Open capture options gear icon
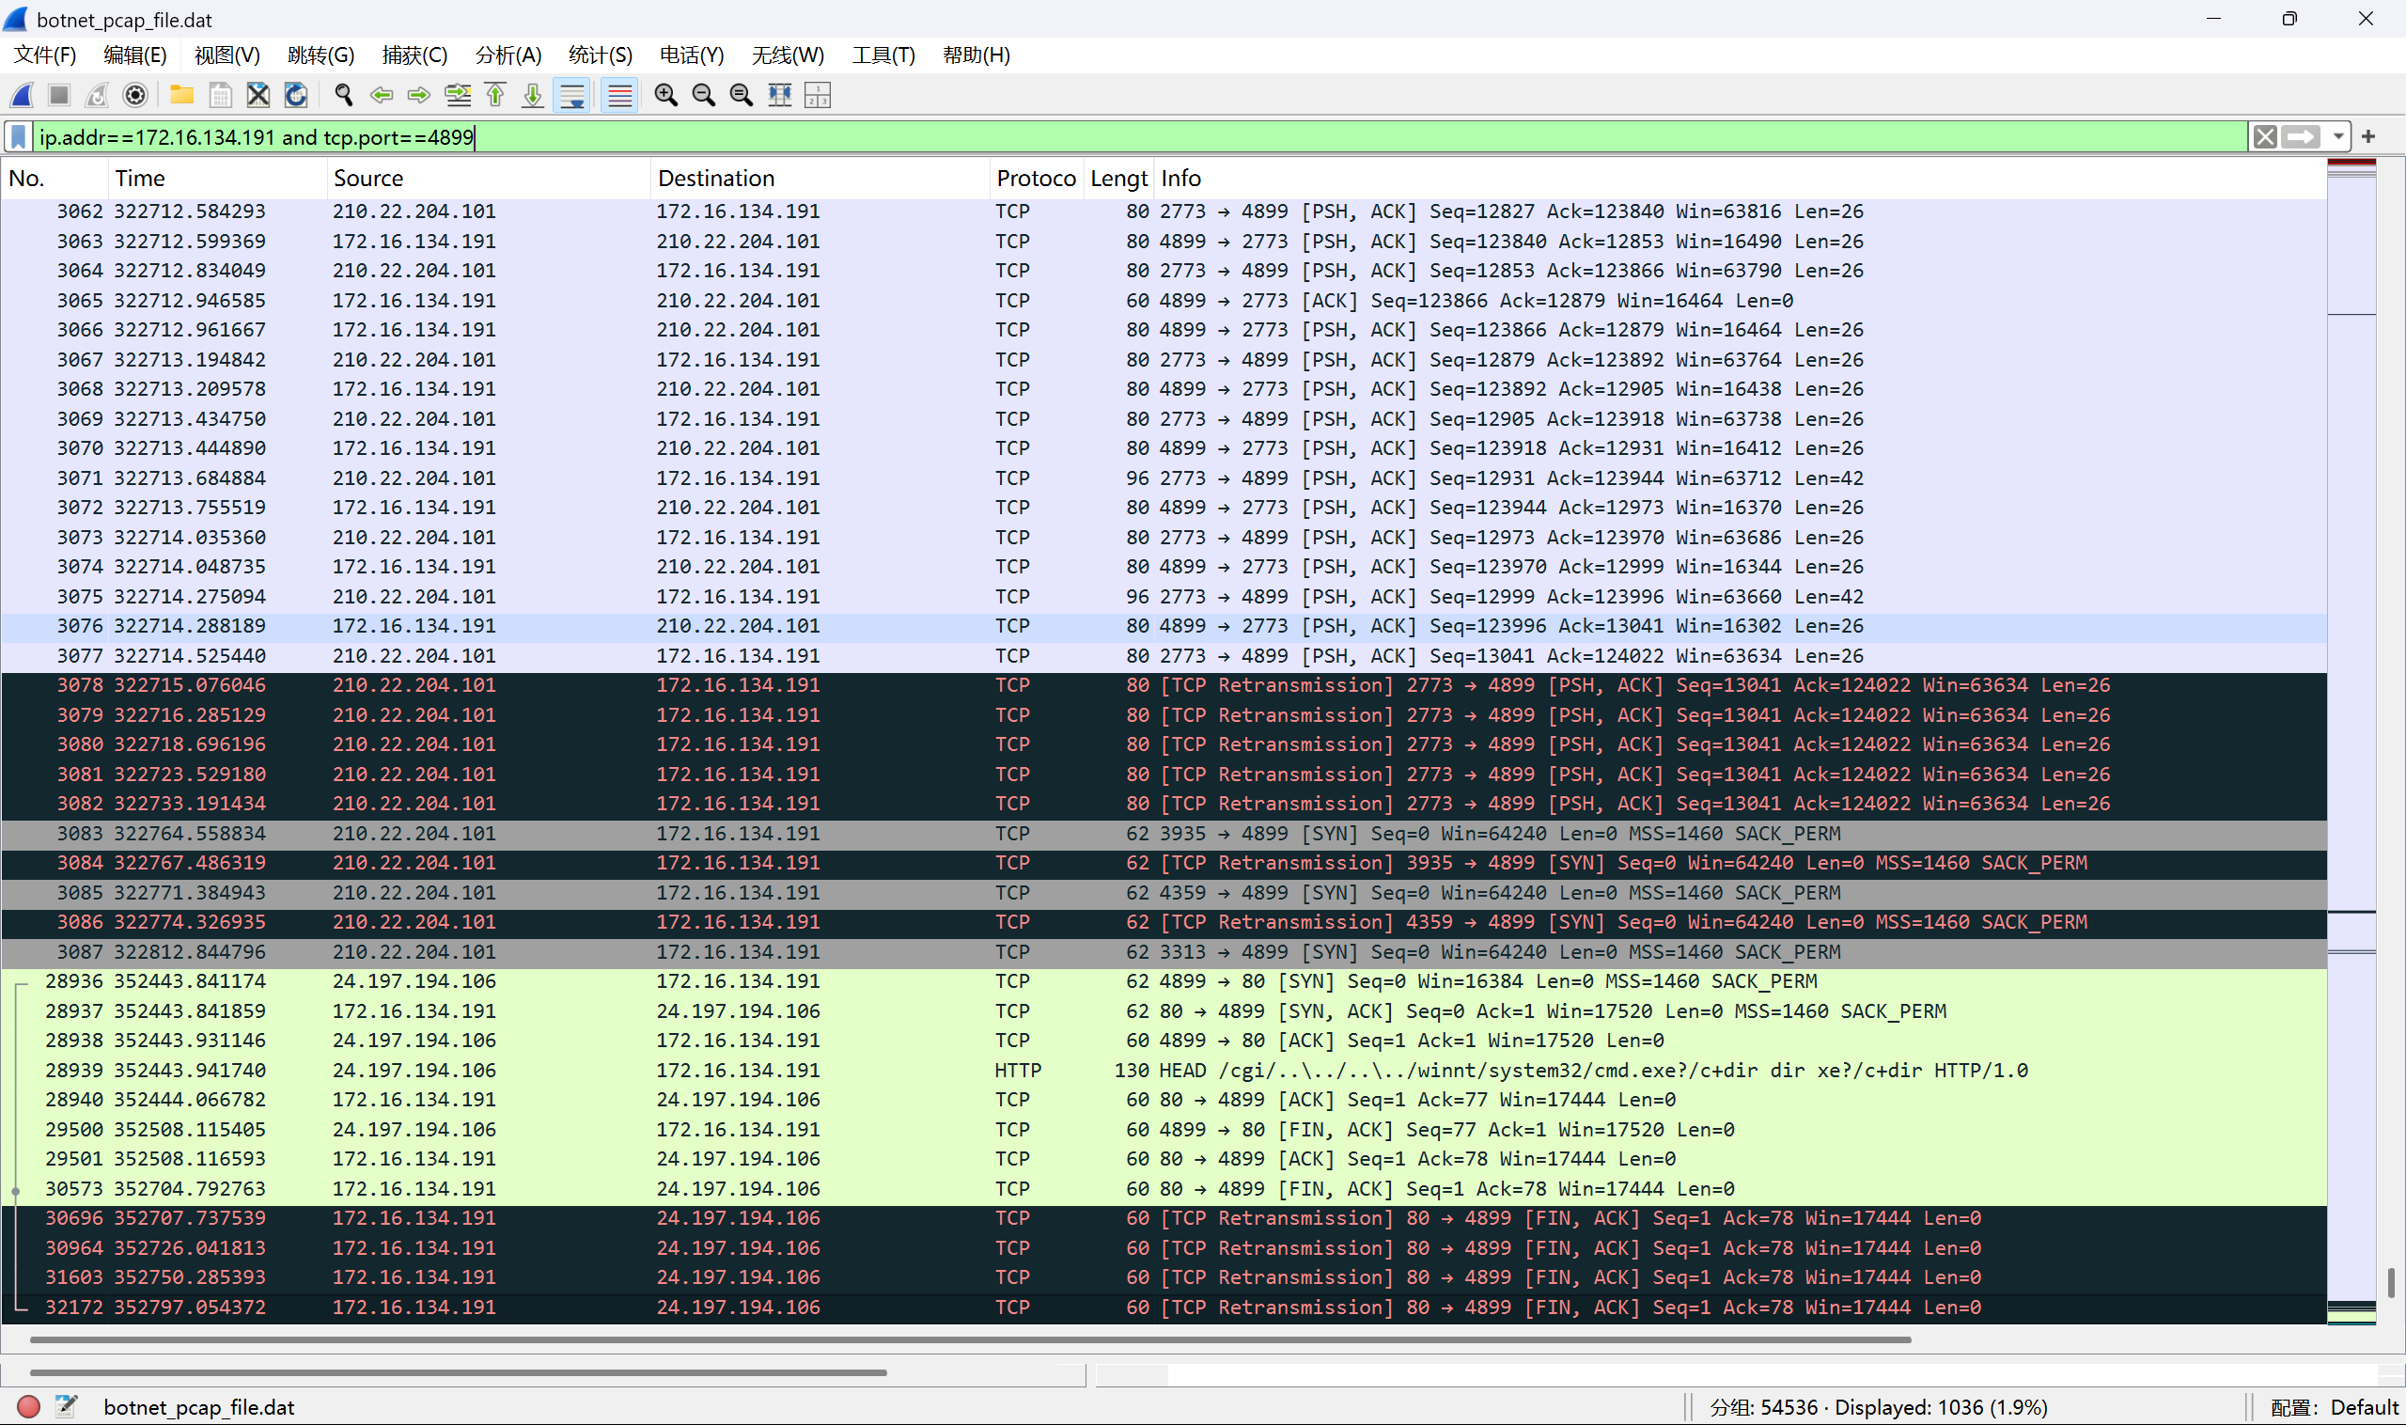 [135, 95]
